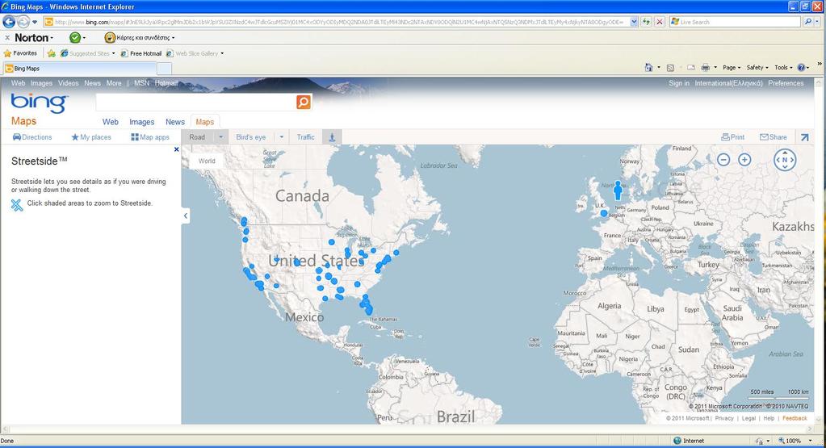
Task: Open Suggested Sites favorites item
Action: point(87,53)
